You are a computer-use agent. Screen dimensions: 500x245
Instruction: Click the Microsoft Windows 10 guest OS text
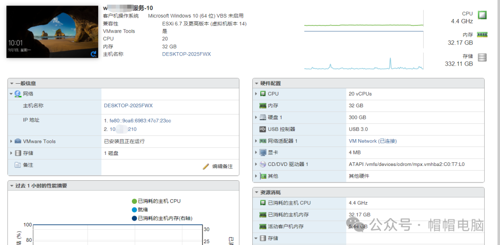(196, 16)
